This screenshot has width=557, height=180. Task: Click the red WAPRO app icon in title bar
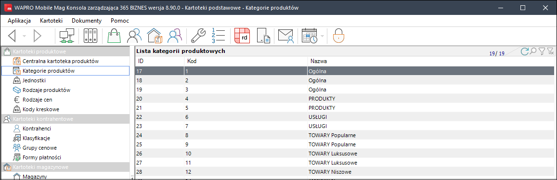[9, 7]
